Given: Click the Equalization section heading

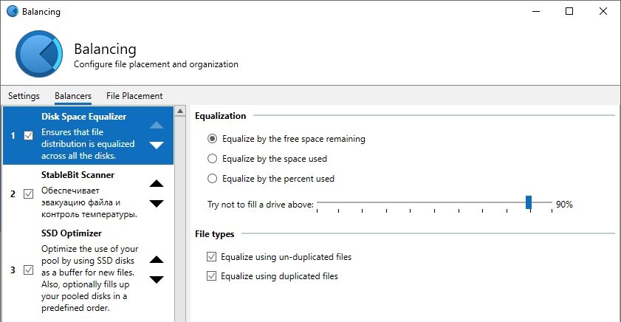Looking at the screenshot, I should 220,116.
